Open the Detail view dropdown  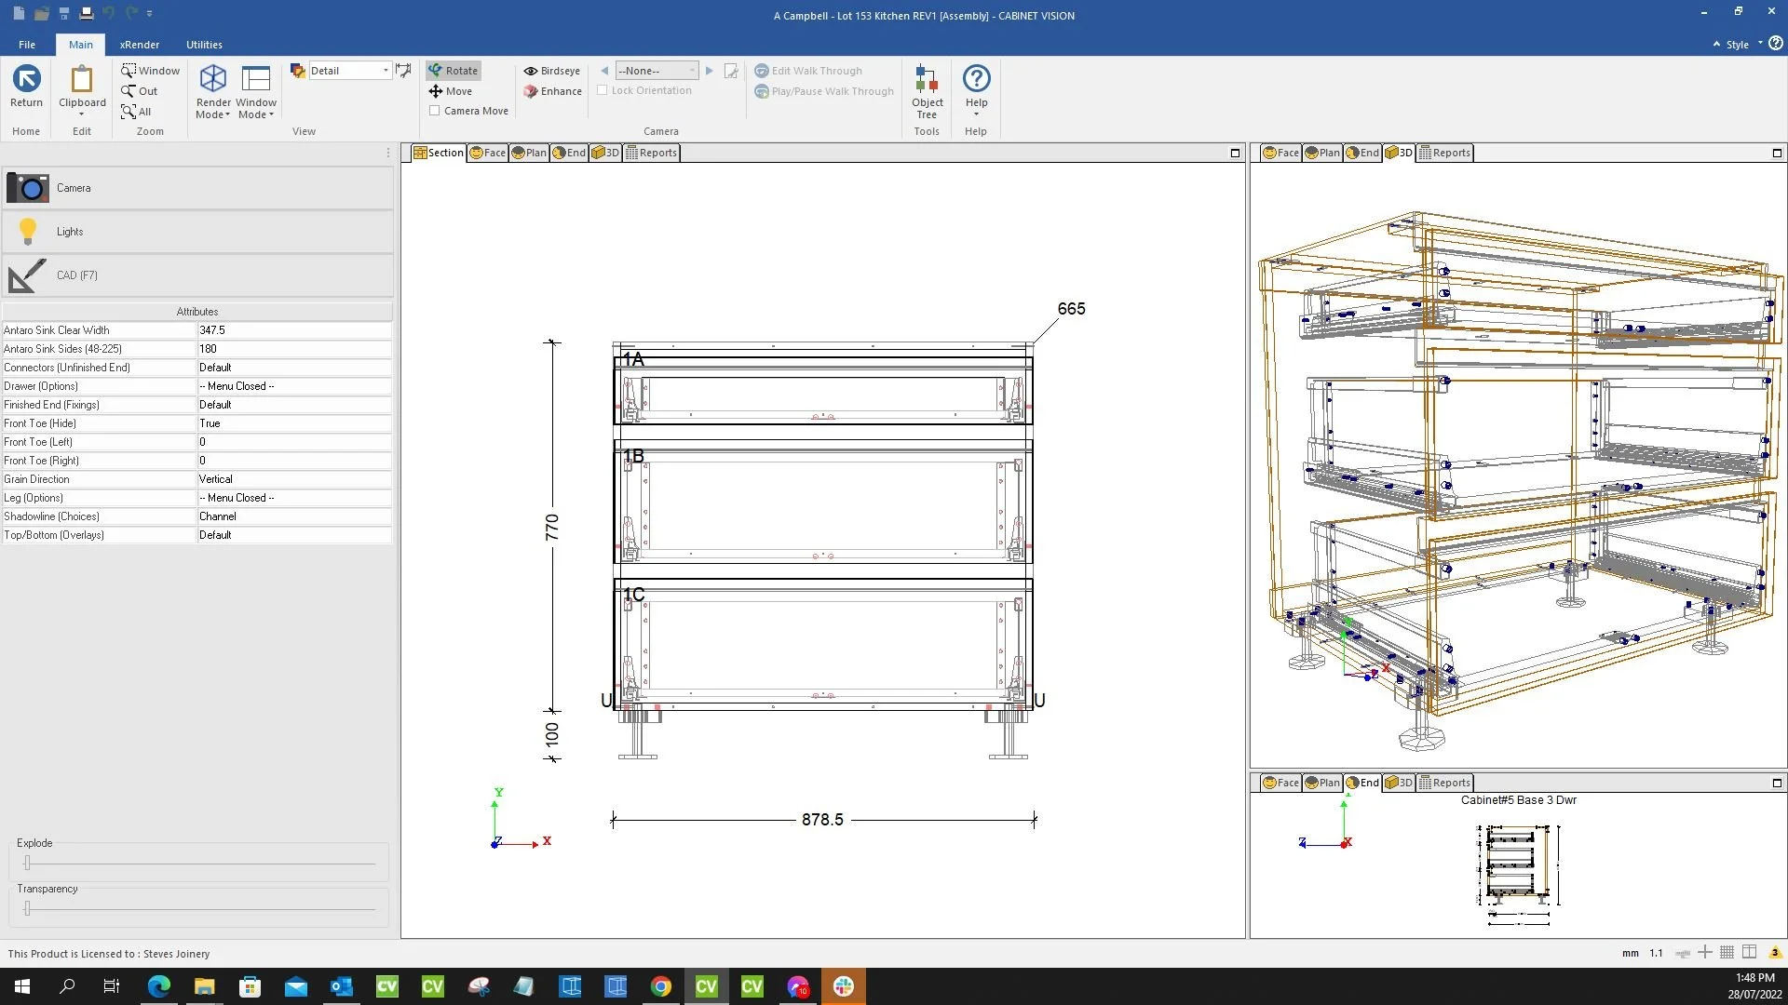click(386, 71)
